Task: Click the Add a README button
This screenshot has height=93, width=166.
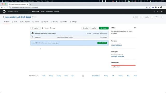Action: coord(102,43)
